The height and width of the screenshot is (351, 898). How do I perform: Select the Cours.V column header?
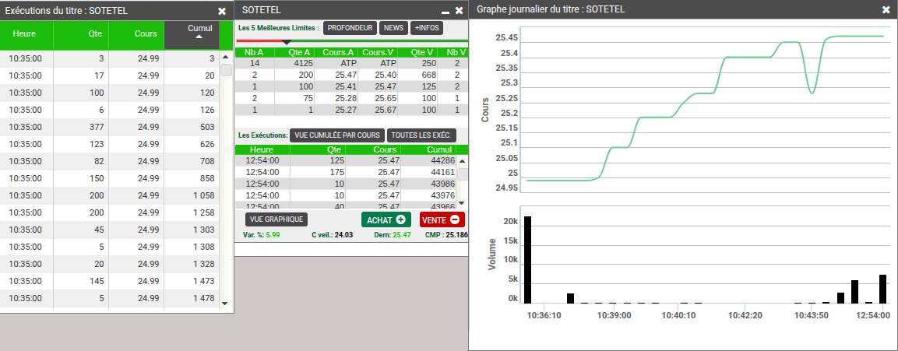click(x=378, y=53)
